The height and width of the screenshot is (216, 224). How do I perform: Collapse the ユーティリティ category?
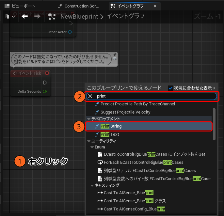88,141
